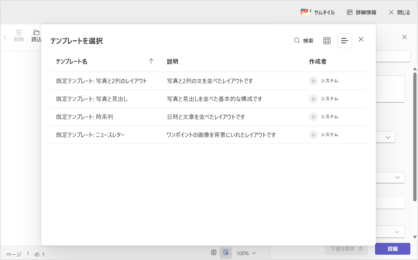Close the right side panel

404,37
